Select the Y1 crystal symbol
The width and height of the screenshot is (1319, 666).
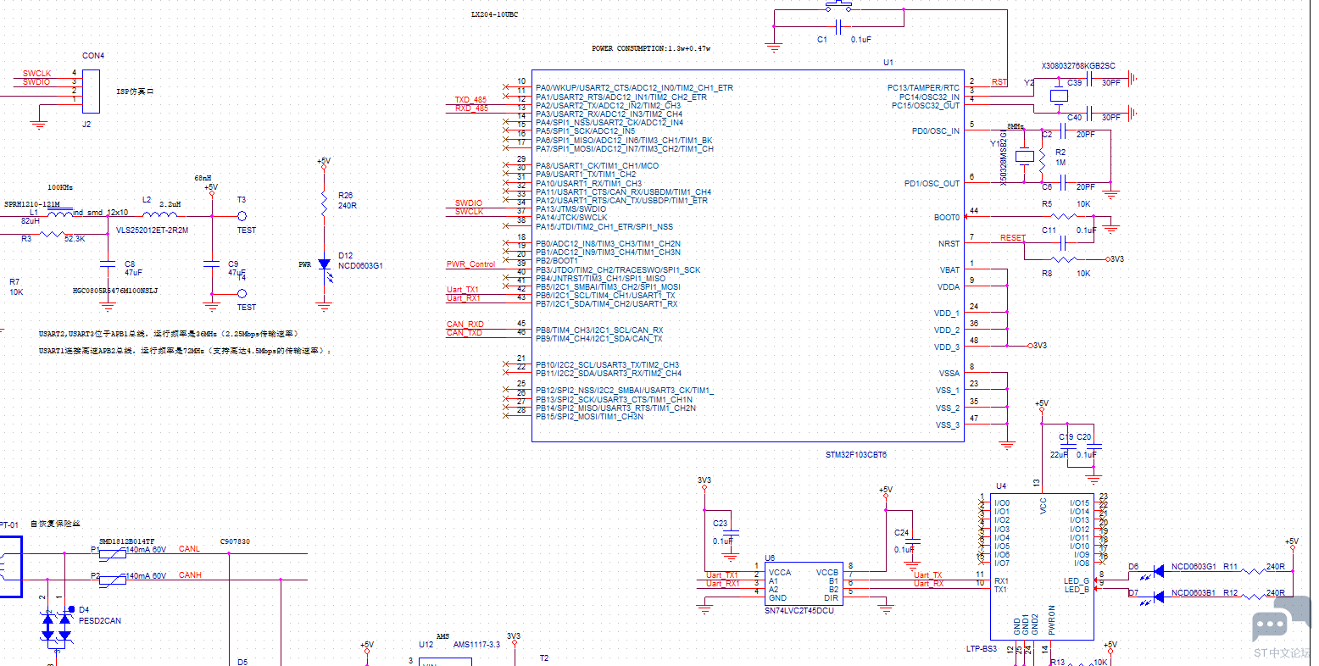coord(1025,157)
